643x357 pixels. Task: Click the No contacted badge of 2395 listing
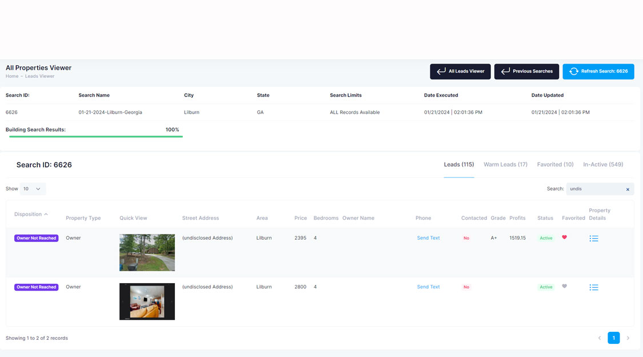pos(466,238)
